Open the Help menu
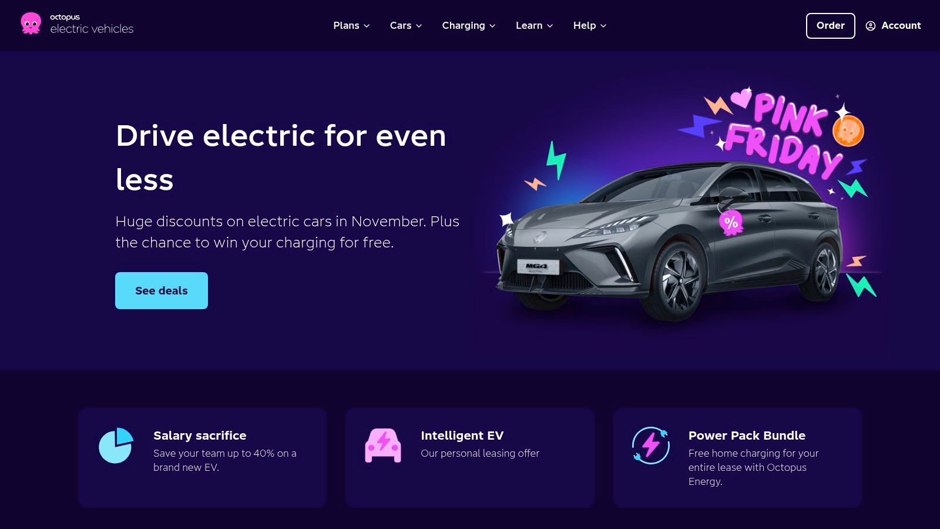The image size is (940, 529). pyautogui.click(x=589, y=26)
